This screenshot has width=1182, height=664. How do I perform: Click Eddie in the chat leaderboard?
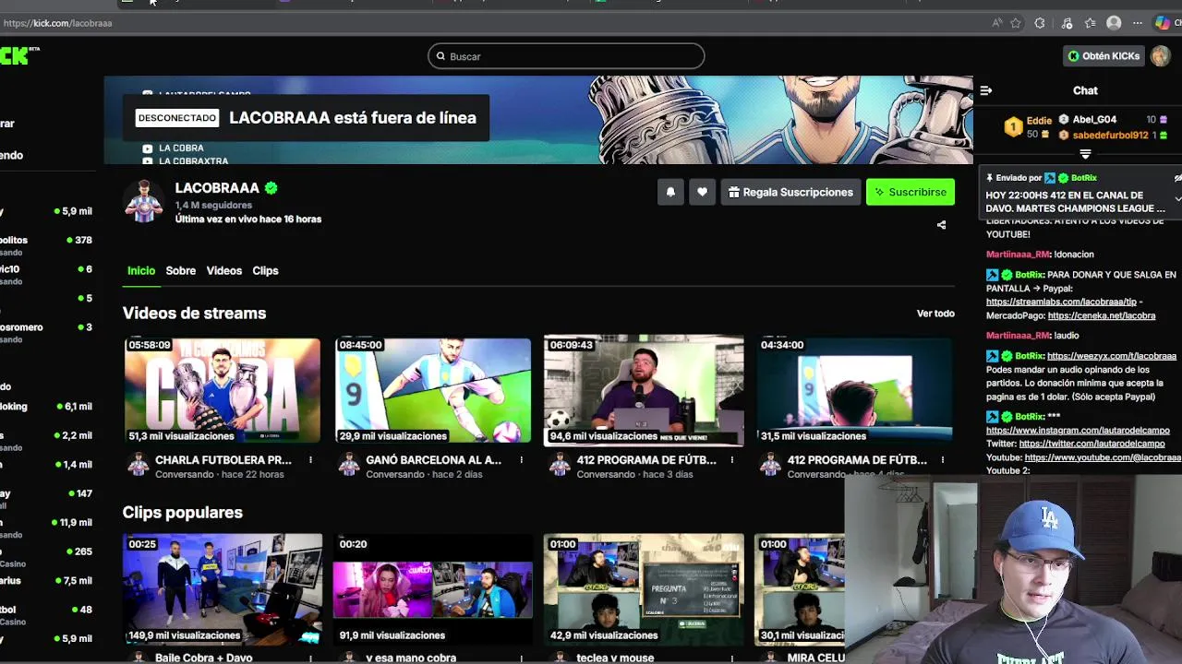pyautogui.click(x=1039, y=121)
